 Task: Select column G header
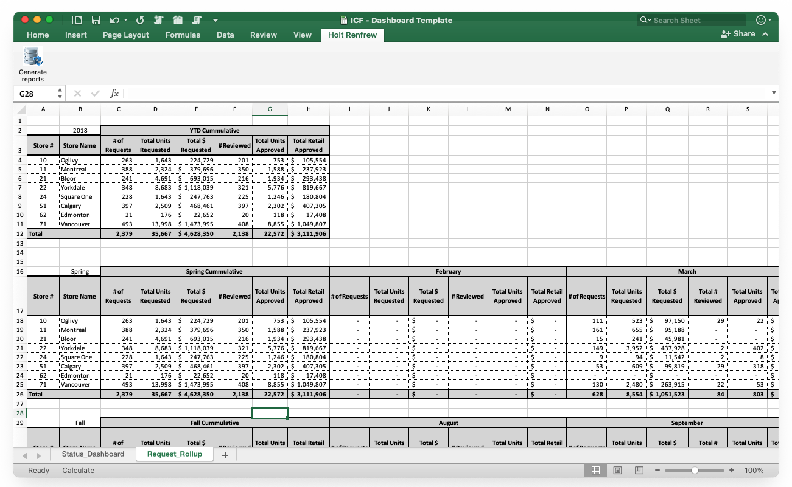pyautogui.click(x=270, y=109)
